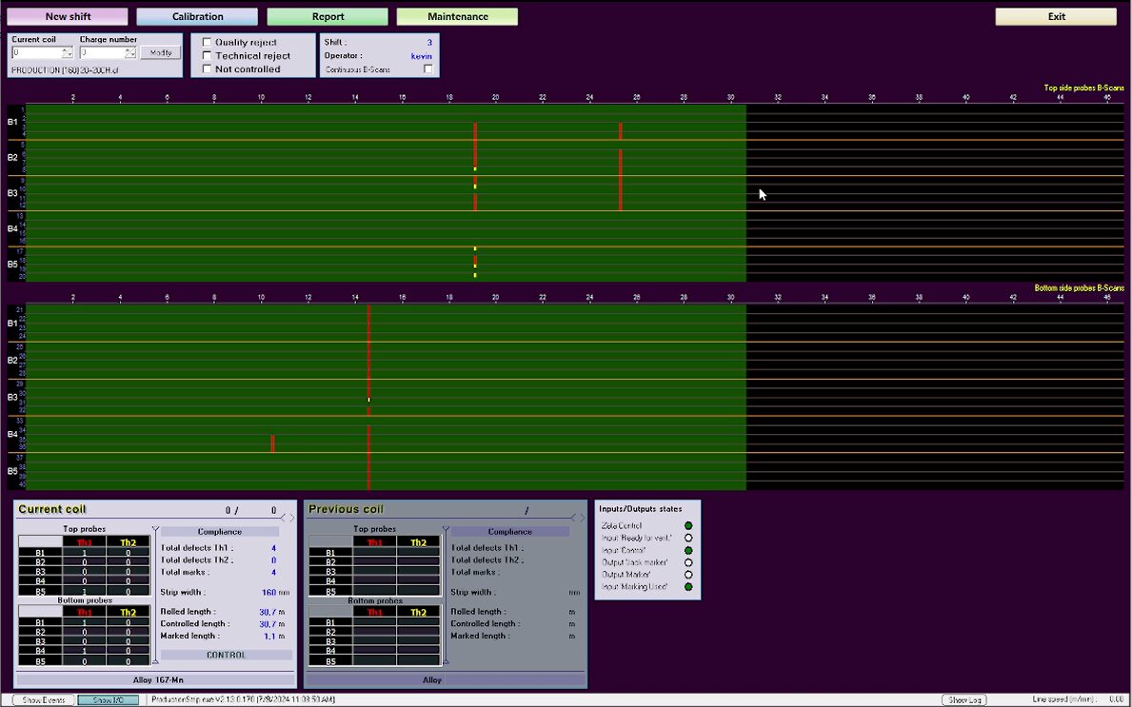Check the Technical reject option
The height and width of the screenshot is (707, 1132).
tap(208, 56)
